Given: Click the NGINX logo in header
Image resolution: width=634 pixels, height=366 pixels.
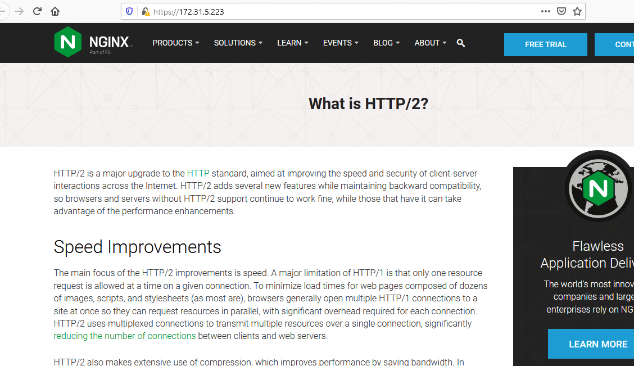Looking at the screenshot, I should 93,42.
